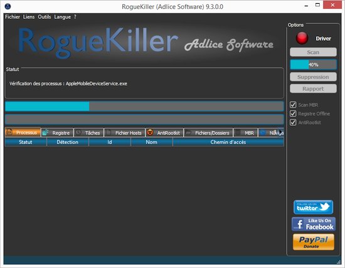Image resolution: width=345 pixels, height=268 pixels.
Task: Toggle the Scan MBR checkbox
Action: click(293, 105)
